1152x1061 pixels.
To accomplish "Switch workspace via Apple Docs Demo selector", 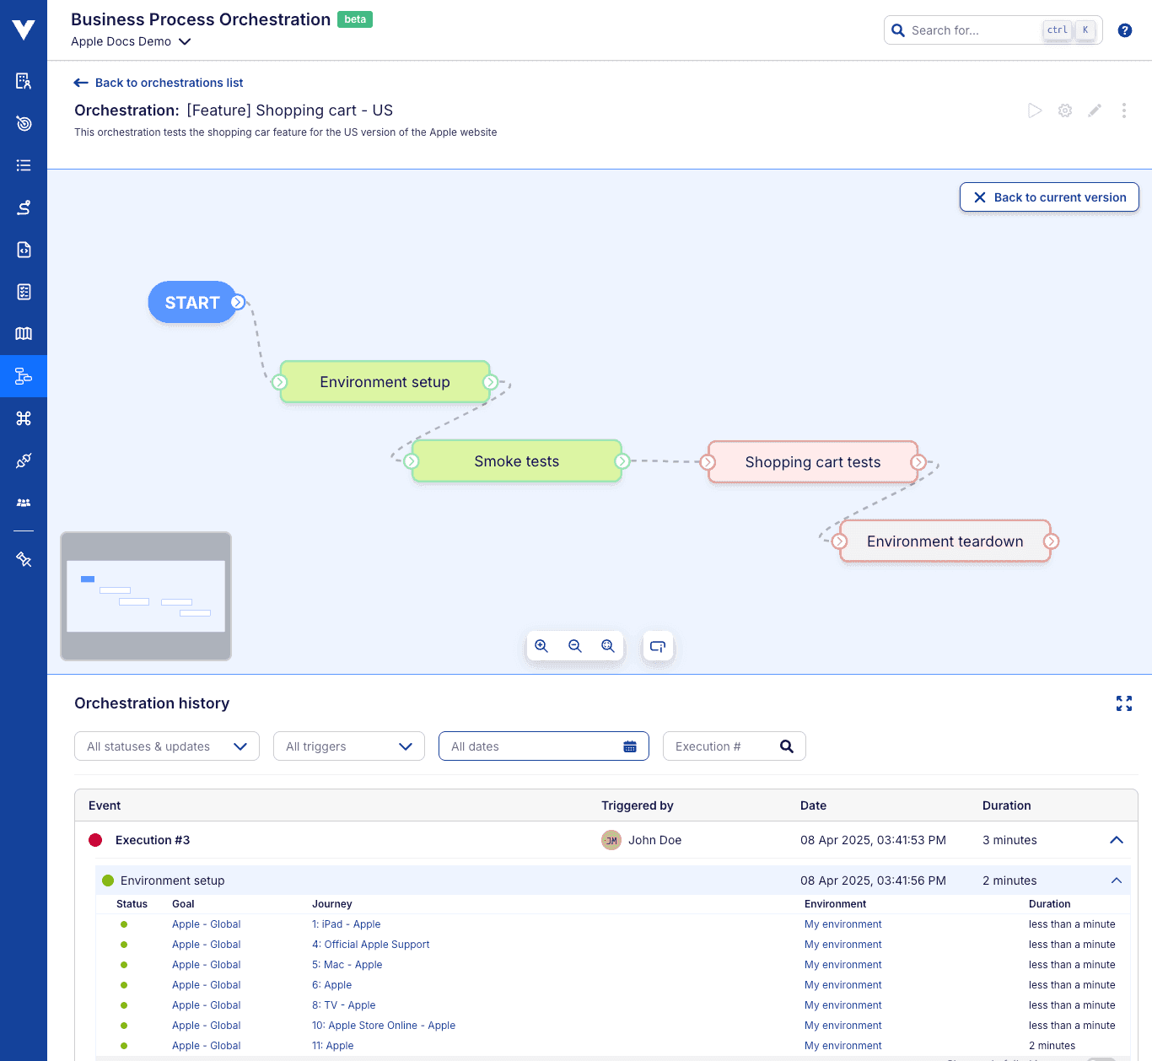I will [x=131, y=41].
